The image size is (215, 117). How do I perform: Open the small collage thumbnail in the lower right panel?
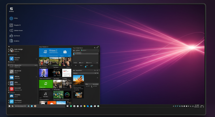78,95
